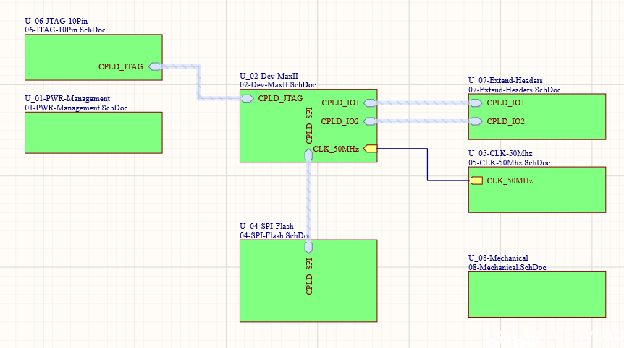The width and height of the screenshot is (624, 348).
Task: Click the yellow CLK_50MHz port on U_02-Dev-MaxII
Action: [371, 149]
